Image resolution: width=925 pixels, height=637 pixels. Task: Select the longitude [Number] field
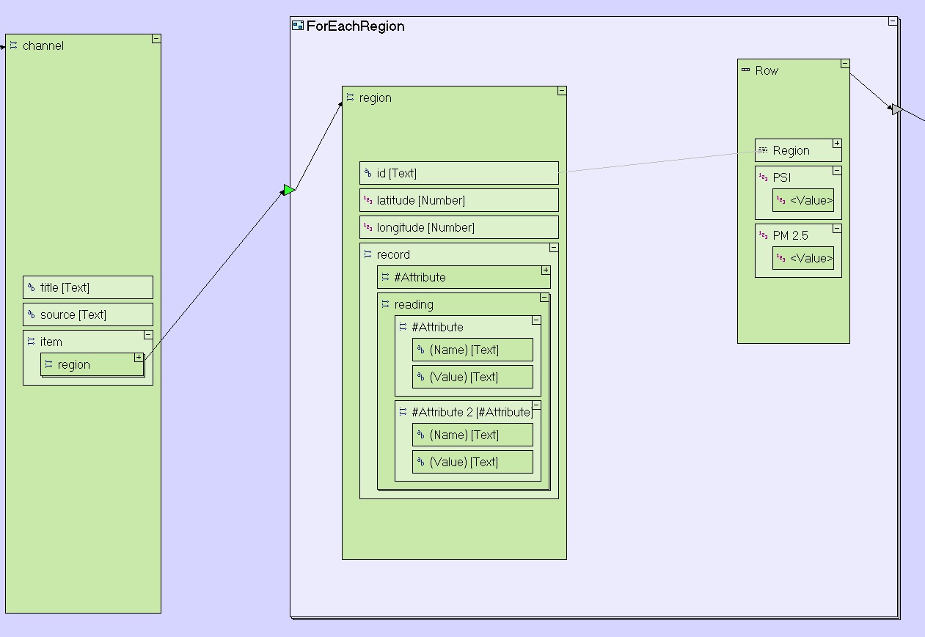pyautogui.click(x=458, y=227)
